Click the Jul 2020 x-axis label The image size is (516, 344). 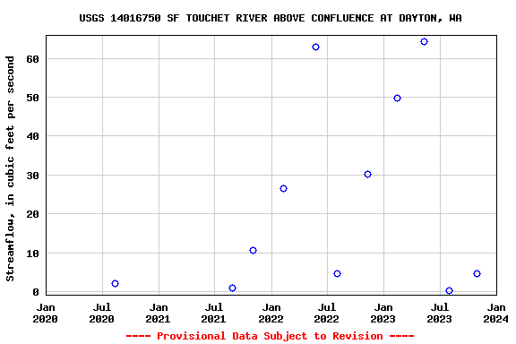click(102, 313)
